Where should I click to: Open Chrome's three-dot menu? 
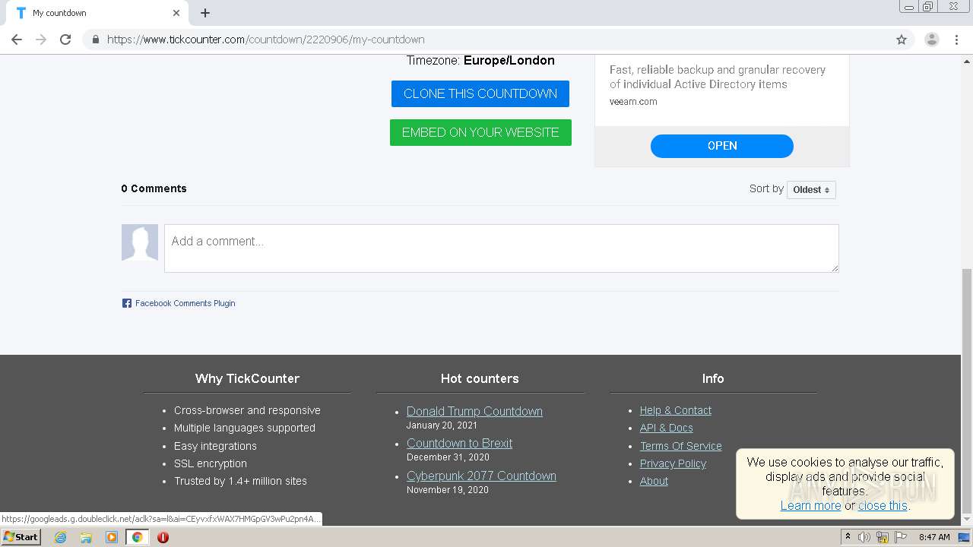pos(956,40)
